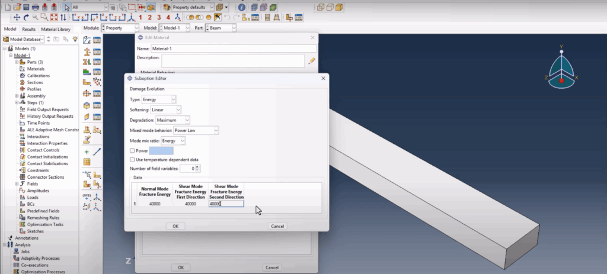Increment the Number of field variables stepper
Viewport: 607px width, 274px height.
click(x=197, y=167)
